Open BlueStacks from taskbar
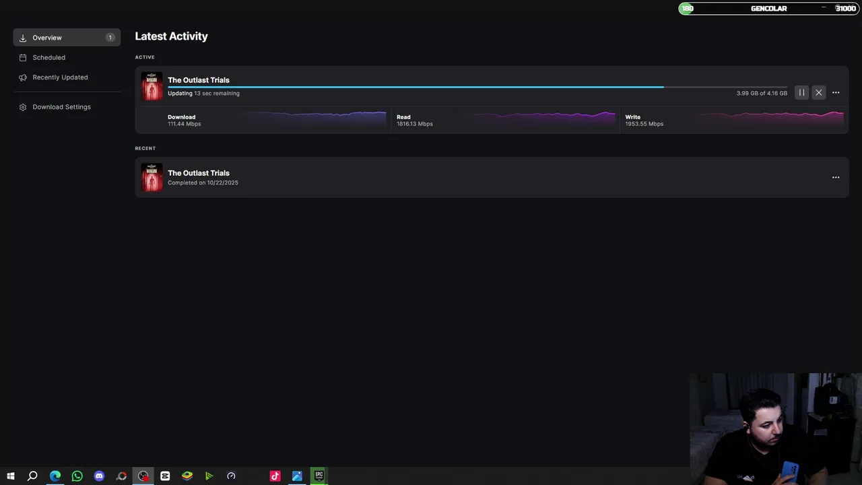 (x=187, y=476)
